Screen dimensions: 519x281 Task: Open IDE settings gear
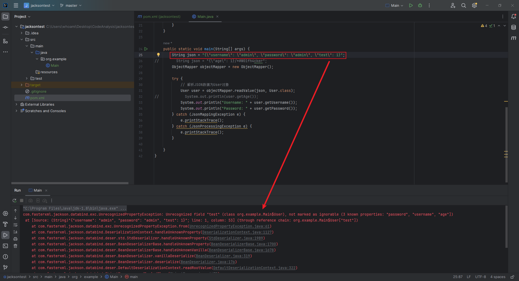(x=474, y=5)
